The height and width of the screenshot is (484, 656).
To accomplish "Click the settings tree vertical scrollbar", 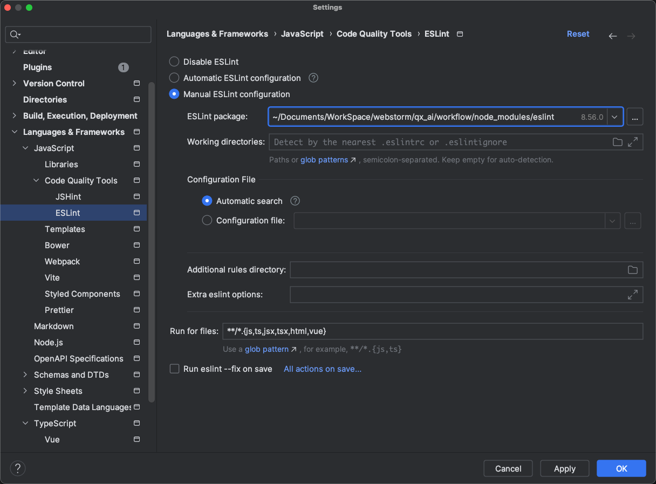I will (x=152, y=242).
